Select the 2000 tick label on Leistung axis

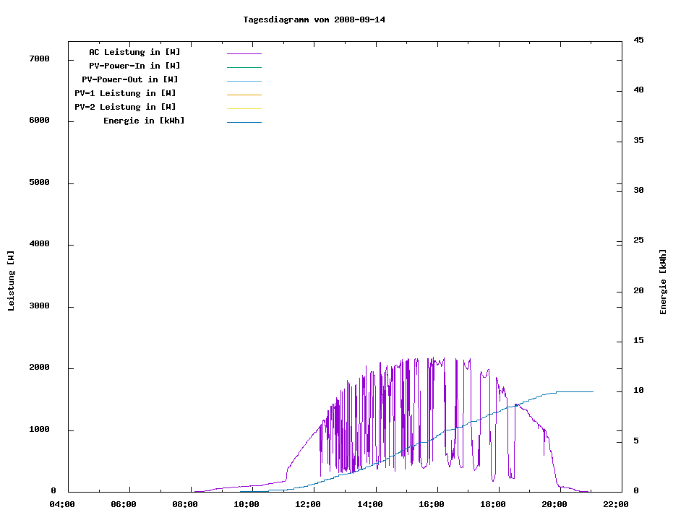(x=38, y=368)
